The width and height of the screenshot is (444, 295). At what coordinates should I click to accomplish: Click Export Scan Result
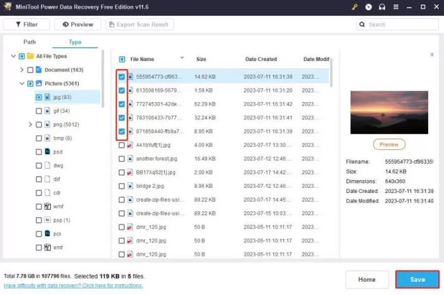tap(140, 24)
